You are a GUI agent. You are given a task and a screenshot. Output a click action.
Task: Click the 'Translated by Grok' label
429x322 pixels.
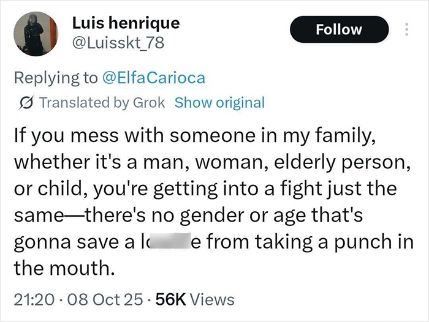click(102, 102)
